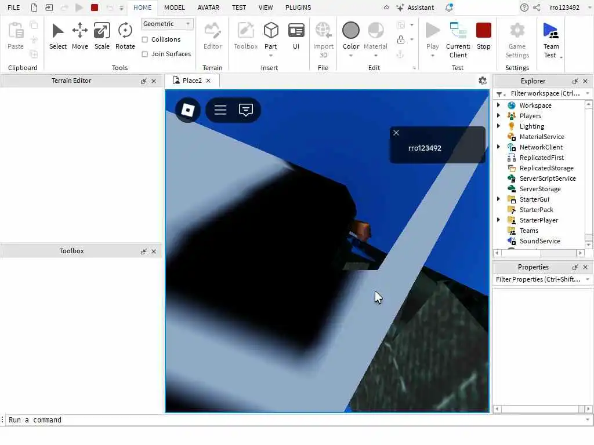Click the Import 3D globe icon
Screen dimensions: 594x445
pyautogui.click(x=323, y=30)
